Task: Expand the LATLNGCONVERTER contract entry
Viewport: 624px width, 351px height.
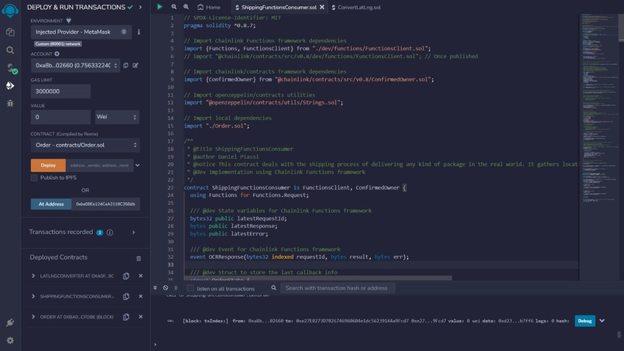Action: pyautogui.click(x=33, y=276)
